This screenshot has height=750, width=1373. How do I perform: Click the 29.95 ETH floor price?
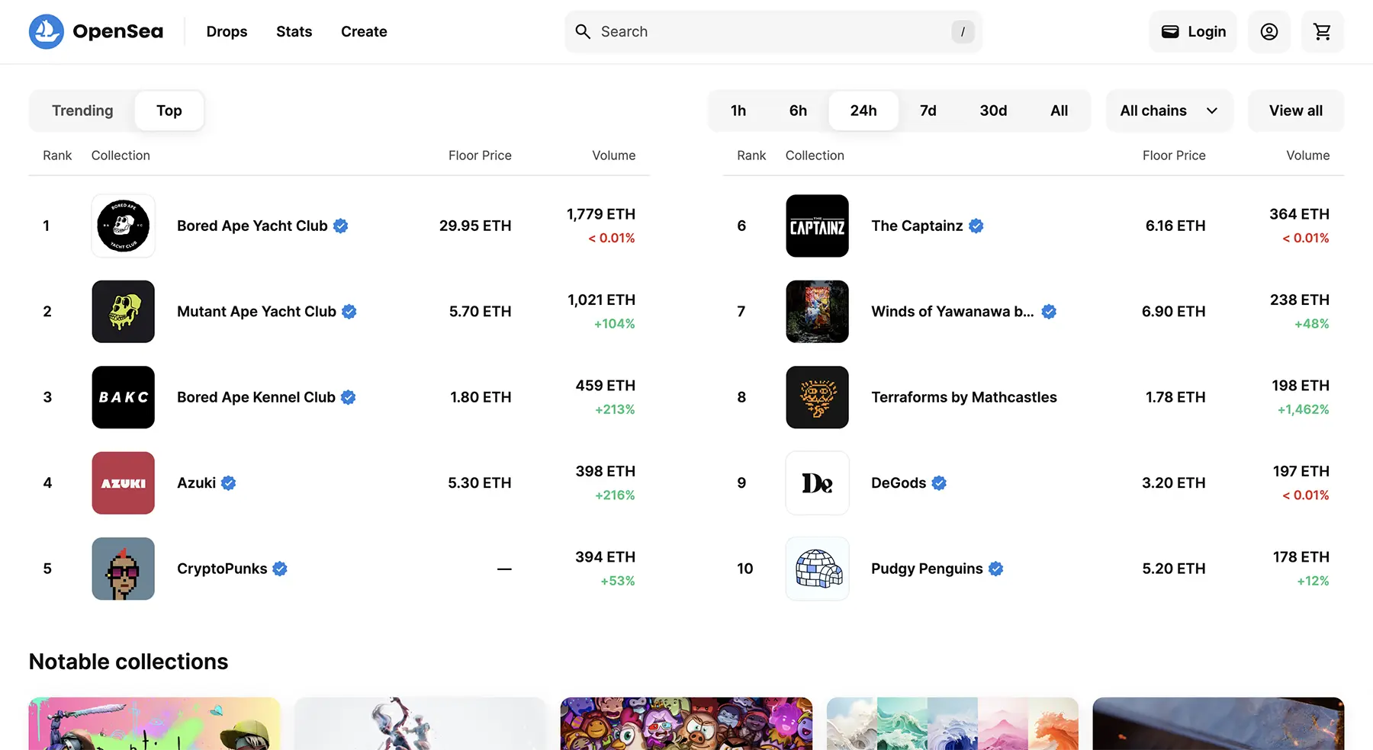475,226
